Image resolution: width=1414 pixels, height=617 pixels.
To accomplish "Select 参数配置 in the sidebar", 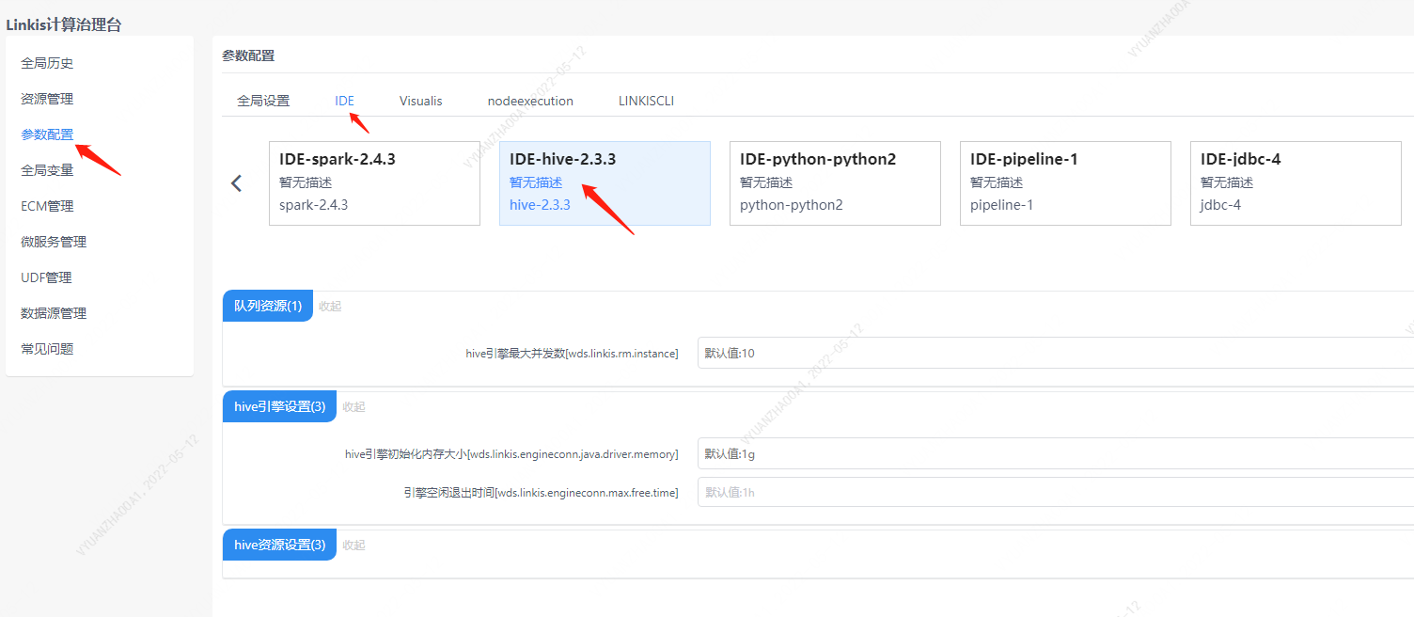I will click(x=47, y=134).
